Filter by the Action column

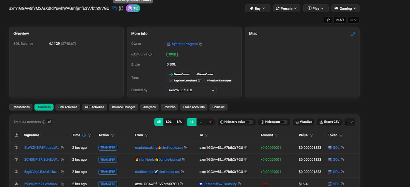[x=112, y=135]
